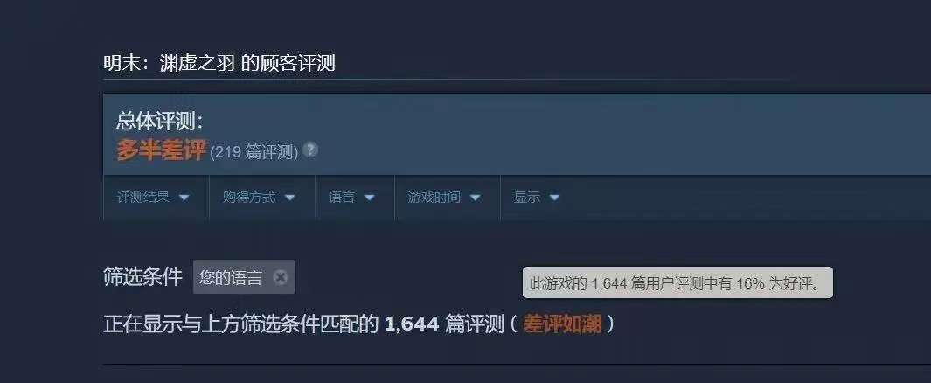Open the 游戏时间 filter menu
Screen dimensions: 931x383
tap(447, 198)
